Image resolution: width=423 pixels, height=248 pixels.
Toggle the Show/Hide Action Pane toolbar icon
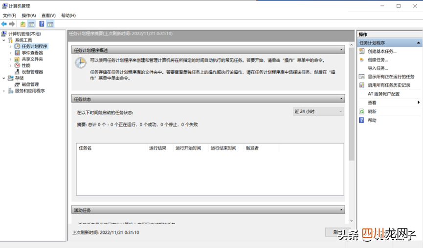[x=50, y=24]
